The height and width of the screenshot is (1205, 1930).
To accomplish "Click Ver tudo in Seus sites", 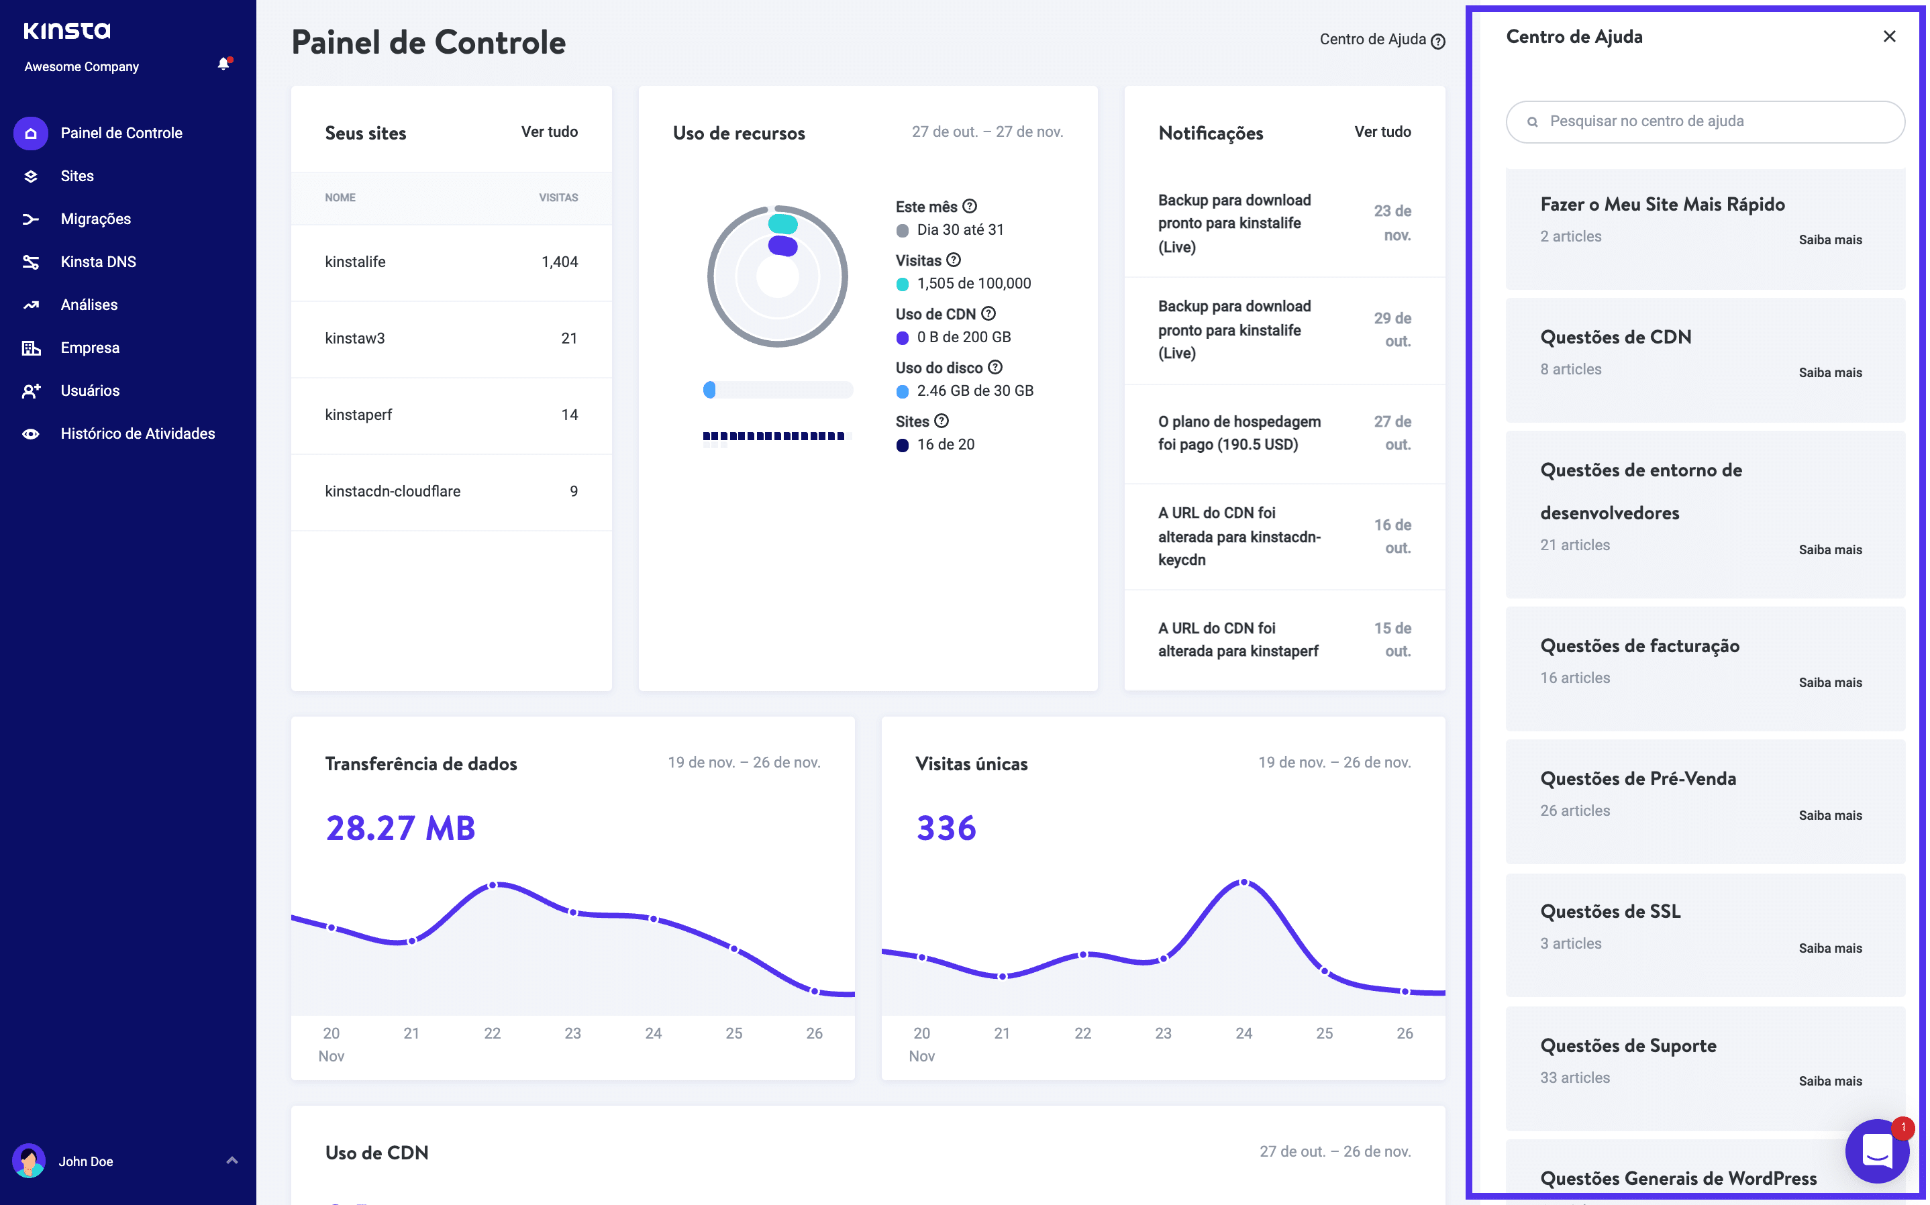I will point(549,132).
